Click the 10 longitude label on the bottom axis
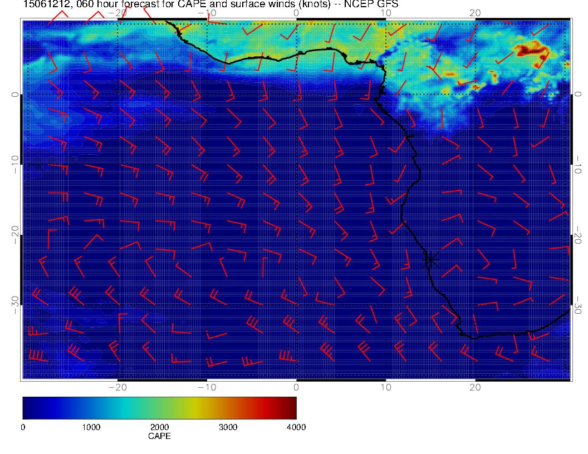Screen dimensions: 588x454 (385, 387)
